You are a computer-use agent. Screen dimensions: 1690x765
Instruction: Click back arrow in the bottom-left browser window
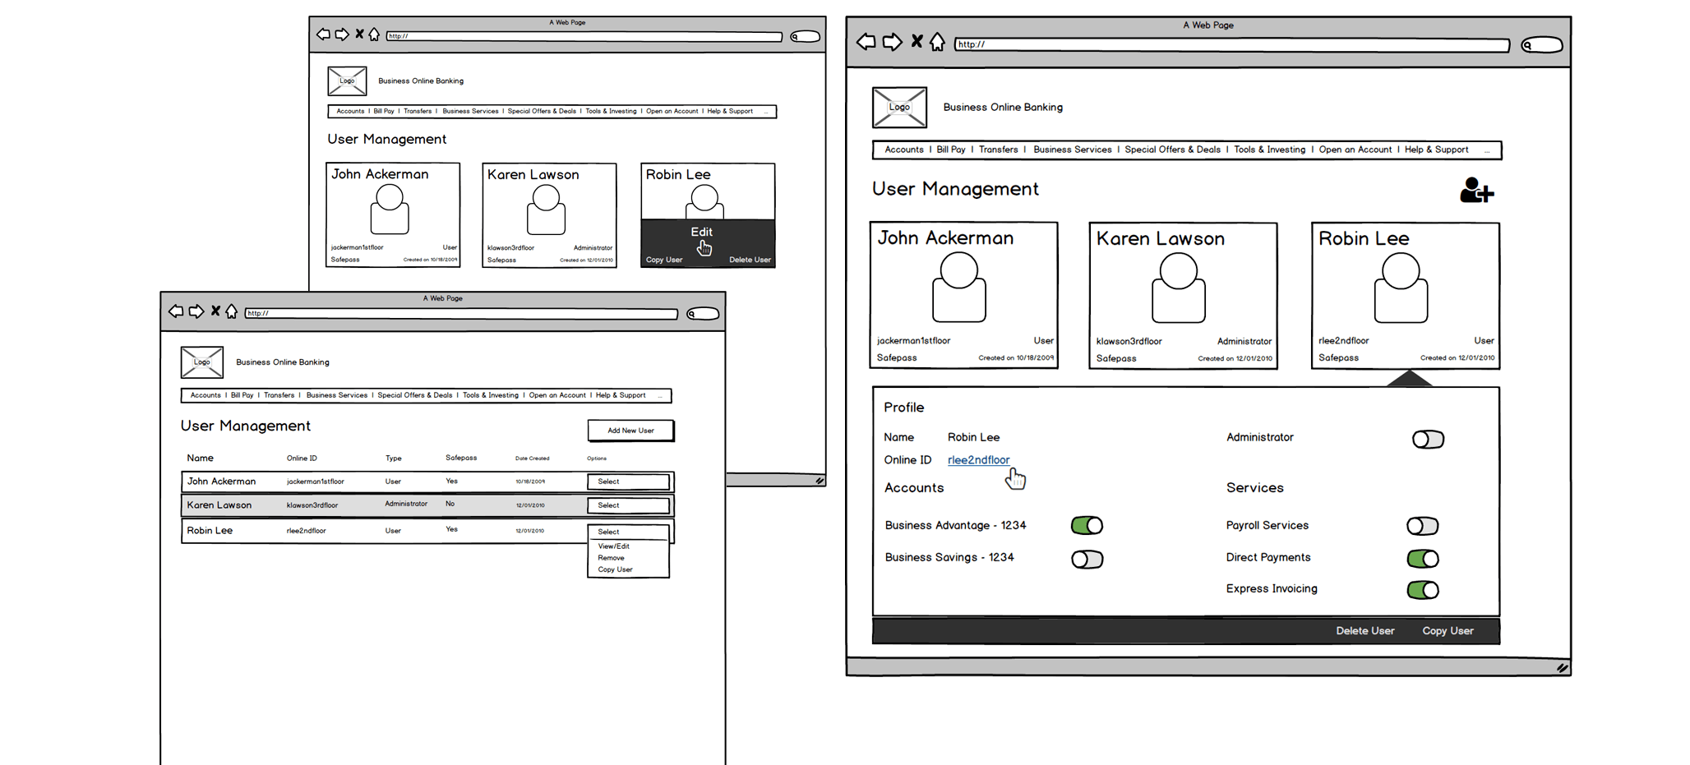pos(176,311)
